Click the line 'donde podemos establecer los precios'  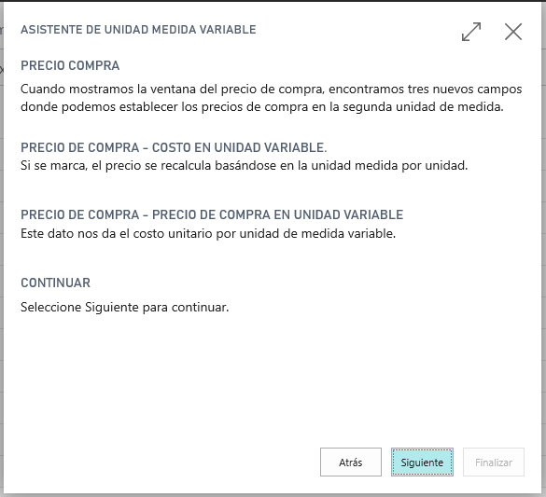point(262,107)
